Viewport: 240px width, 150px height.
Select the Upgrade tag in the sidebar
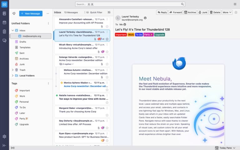tap(24, 124)
